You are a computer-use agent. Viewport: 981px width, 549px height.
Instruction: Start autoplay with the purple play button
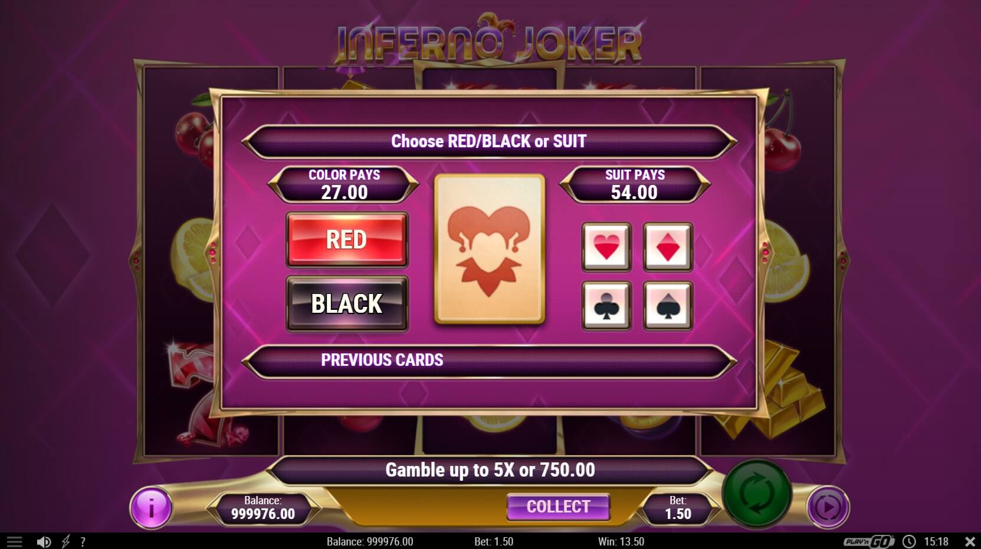(827, 507)
